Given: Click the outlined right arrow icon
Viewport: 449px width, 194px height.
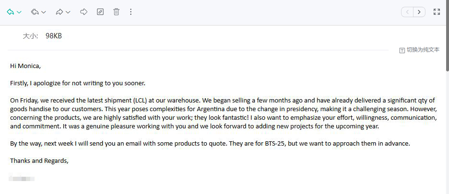Looking at the screenshot, I should pos(83,12).
